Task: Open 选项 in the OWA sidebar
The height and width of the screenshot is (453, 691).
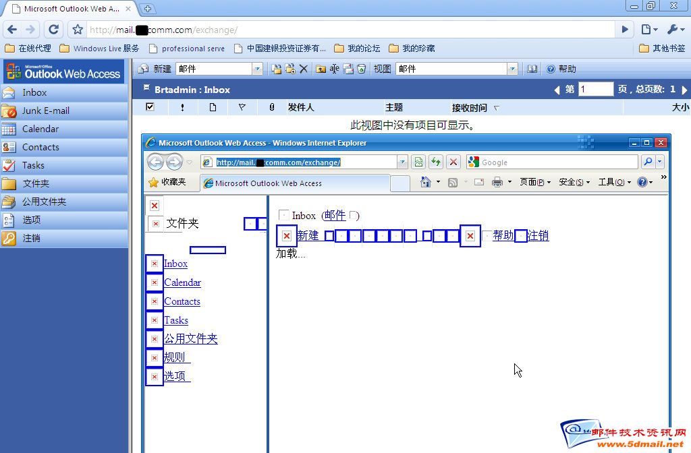Action: click(x=64, y=220)
